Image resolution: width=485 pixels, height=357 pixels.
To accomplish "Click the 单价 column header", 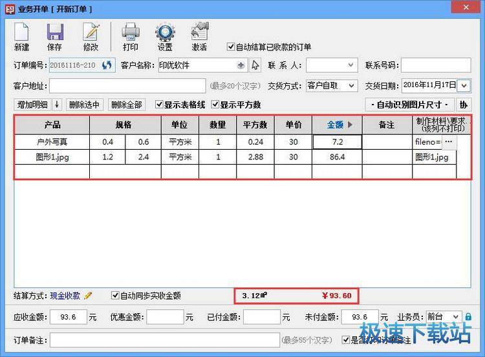I will pyautogui.click(x=293, y=125).
